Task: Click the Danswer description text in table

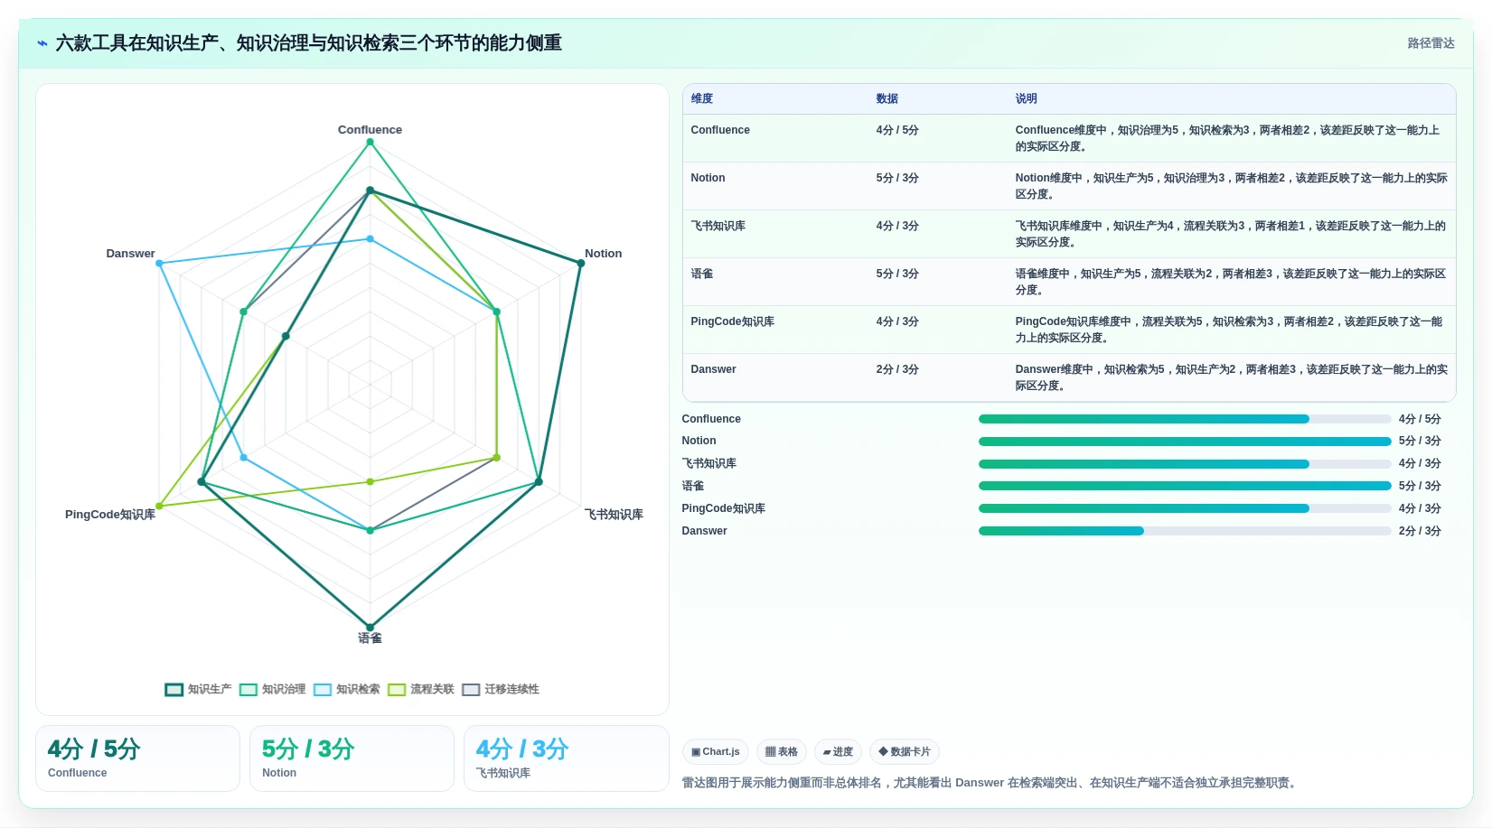Action: 1231,377
